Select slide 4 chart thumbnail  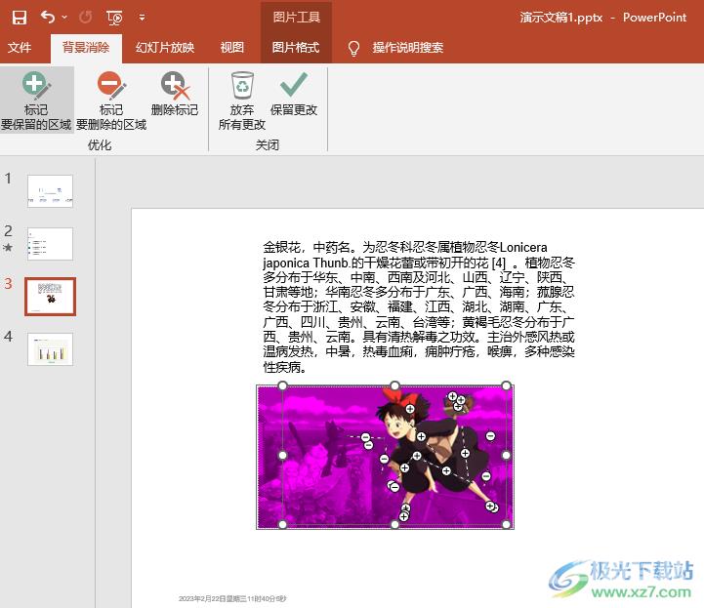[51, 349]
